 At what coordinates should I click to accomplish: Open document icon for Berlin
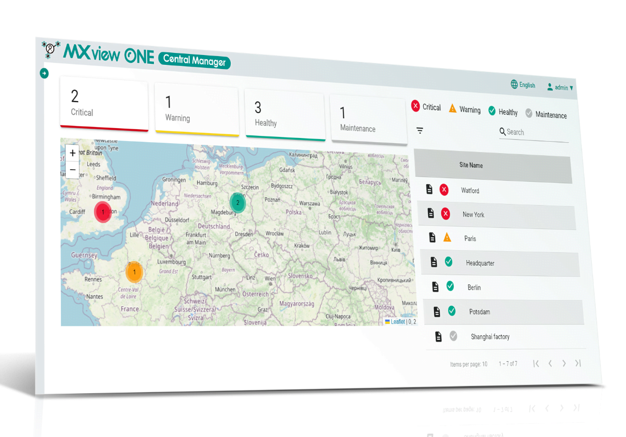435,286
